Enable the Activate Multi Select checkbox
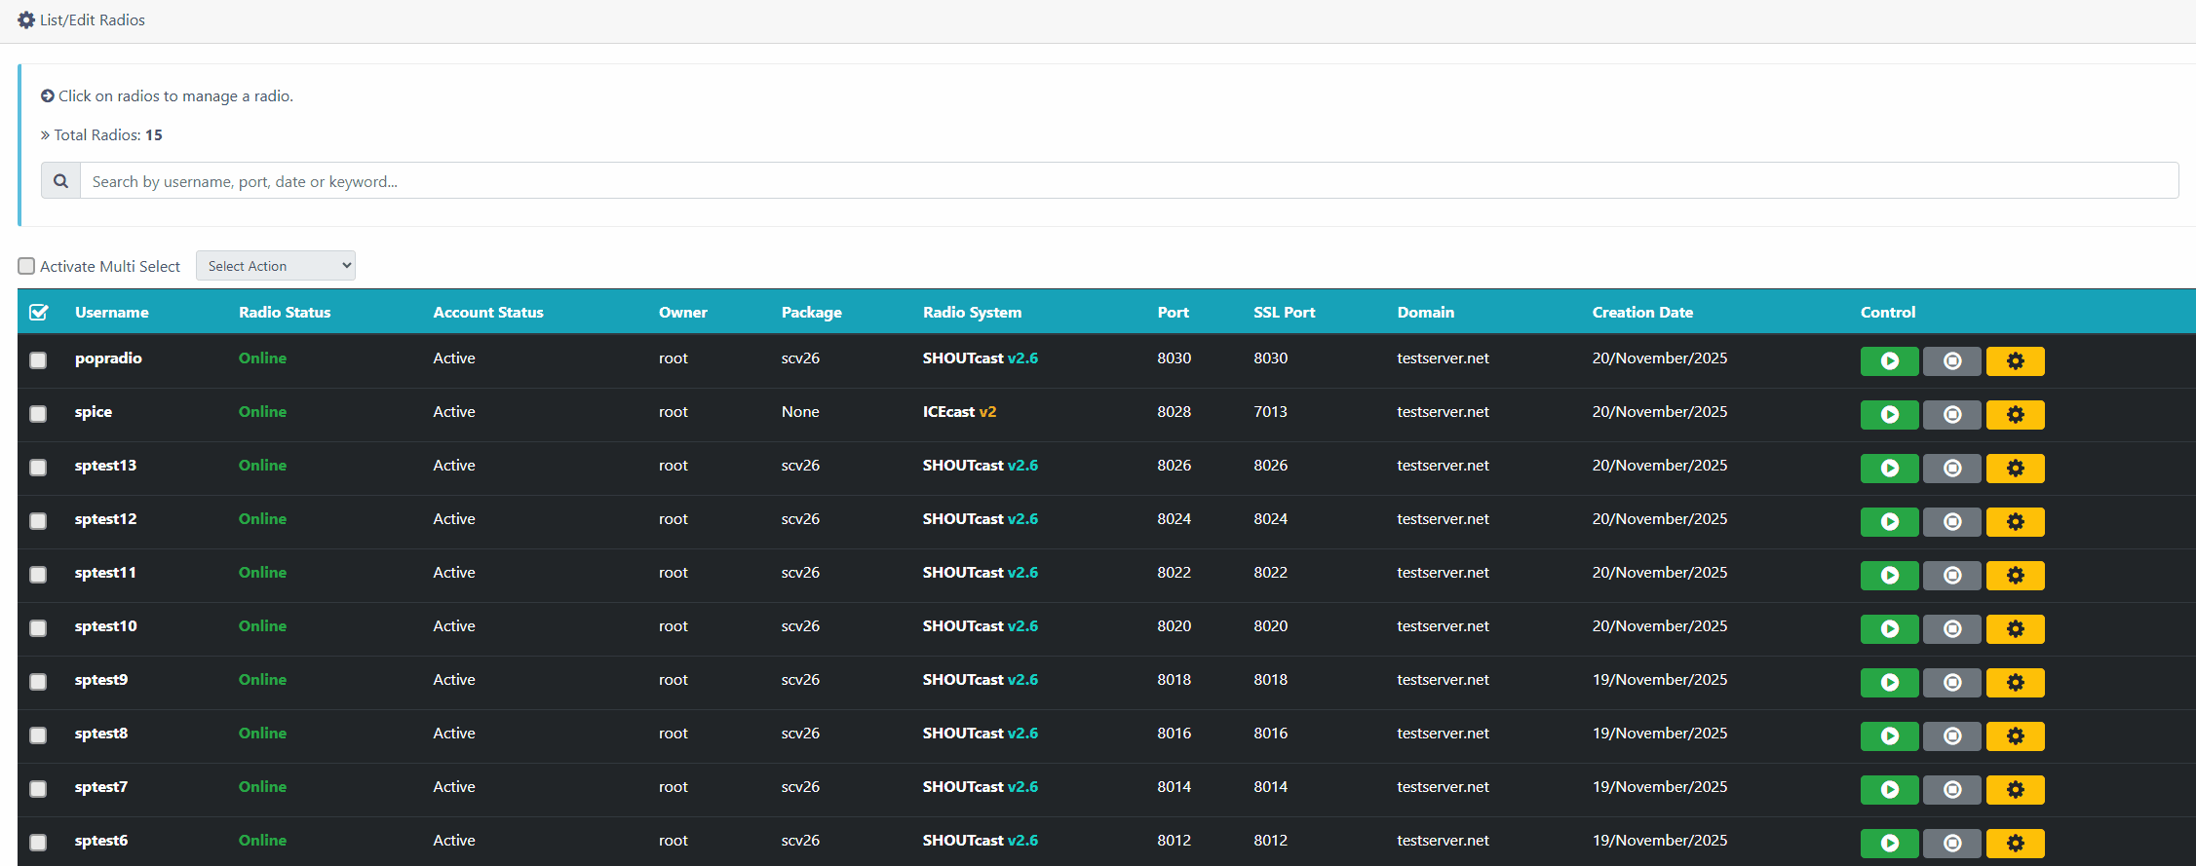 coord(26,266)
